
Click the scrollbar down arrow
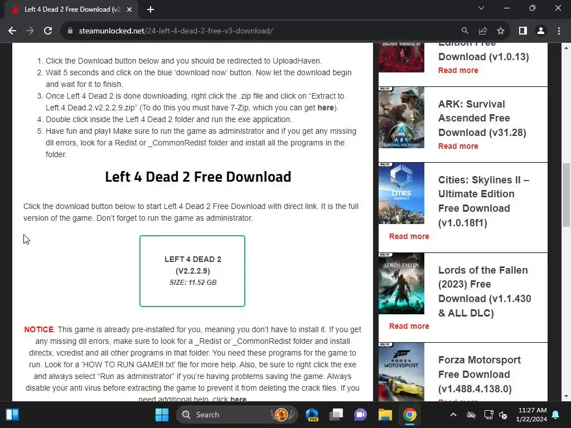(566, 396)
